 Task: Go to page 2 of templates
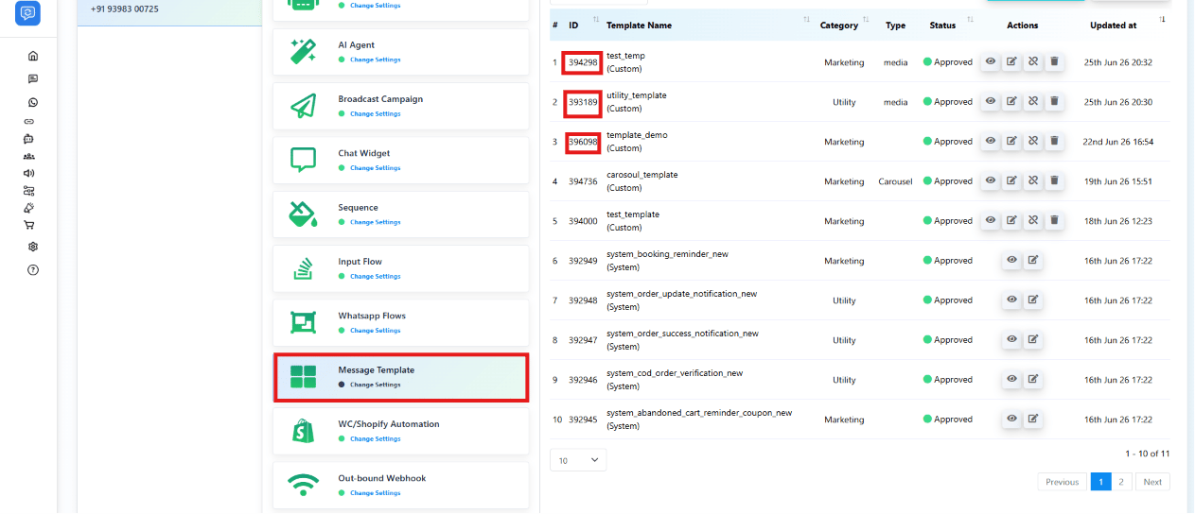click(1121, 482)
